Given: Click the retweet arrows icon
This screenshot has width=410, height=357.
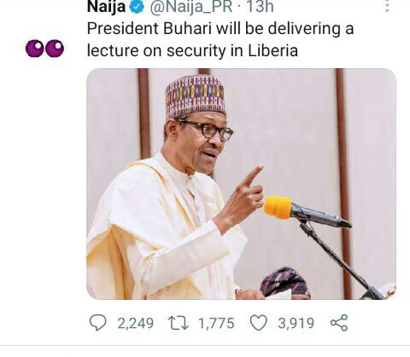Looking at the screenshot, I should (x=178, y=323).
